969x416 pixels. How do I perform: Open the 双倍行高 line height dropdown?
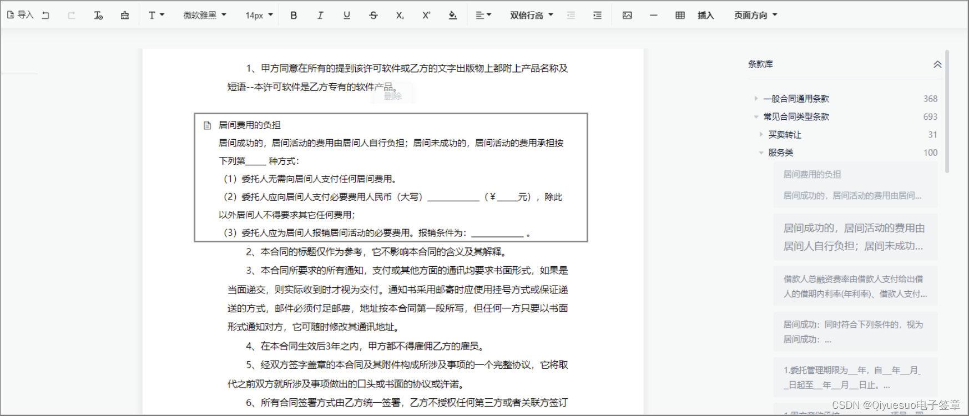coord(532,16)
